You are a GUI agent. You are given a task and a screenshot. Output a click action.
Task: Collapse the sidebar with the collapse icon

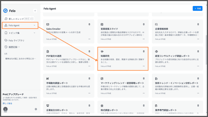(x=35, y=11)
